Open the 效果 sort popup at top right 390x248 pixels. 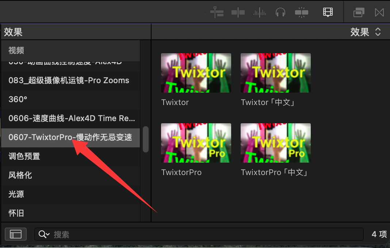click(366, 32)
